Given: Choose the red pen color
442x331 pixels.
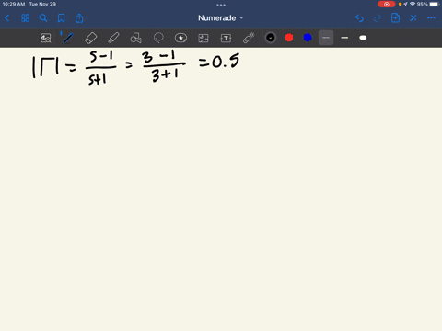Looking at the screenshot, I should [x=289, y=38].
